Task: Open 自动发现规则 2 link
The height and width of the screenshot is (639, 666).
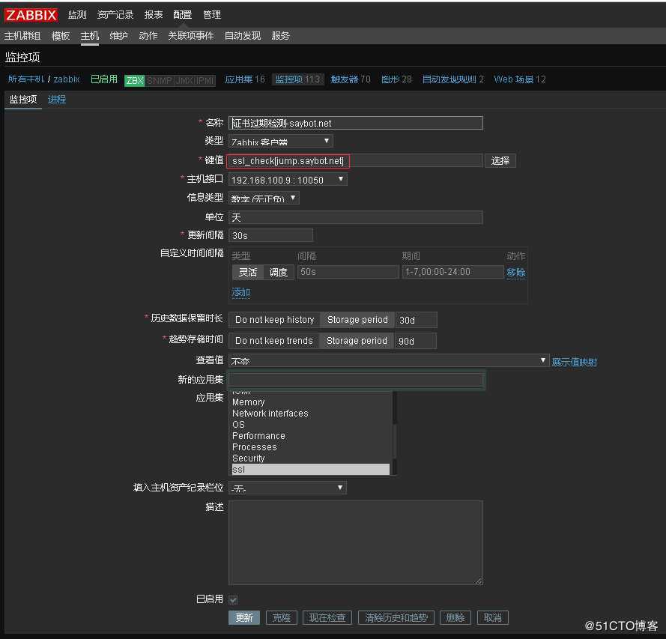Action: [452, 79]
